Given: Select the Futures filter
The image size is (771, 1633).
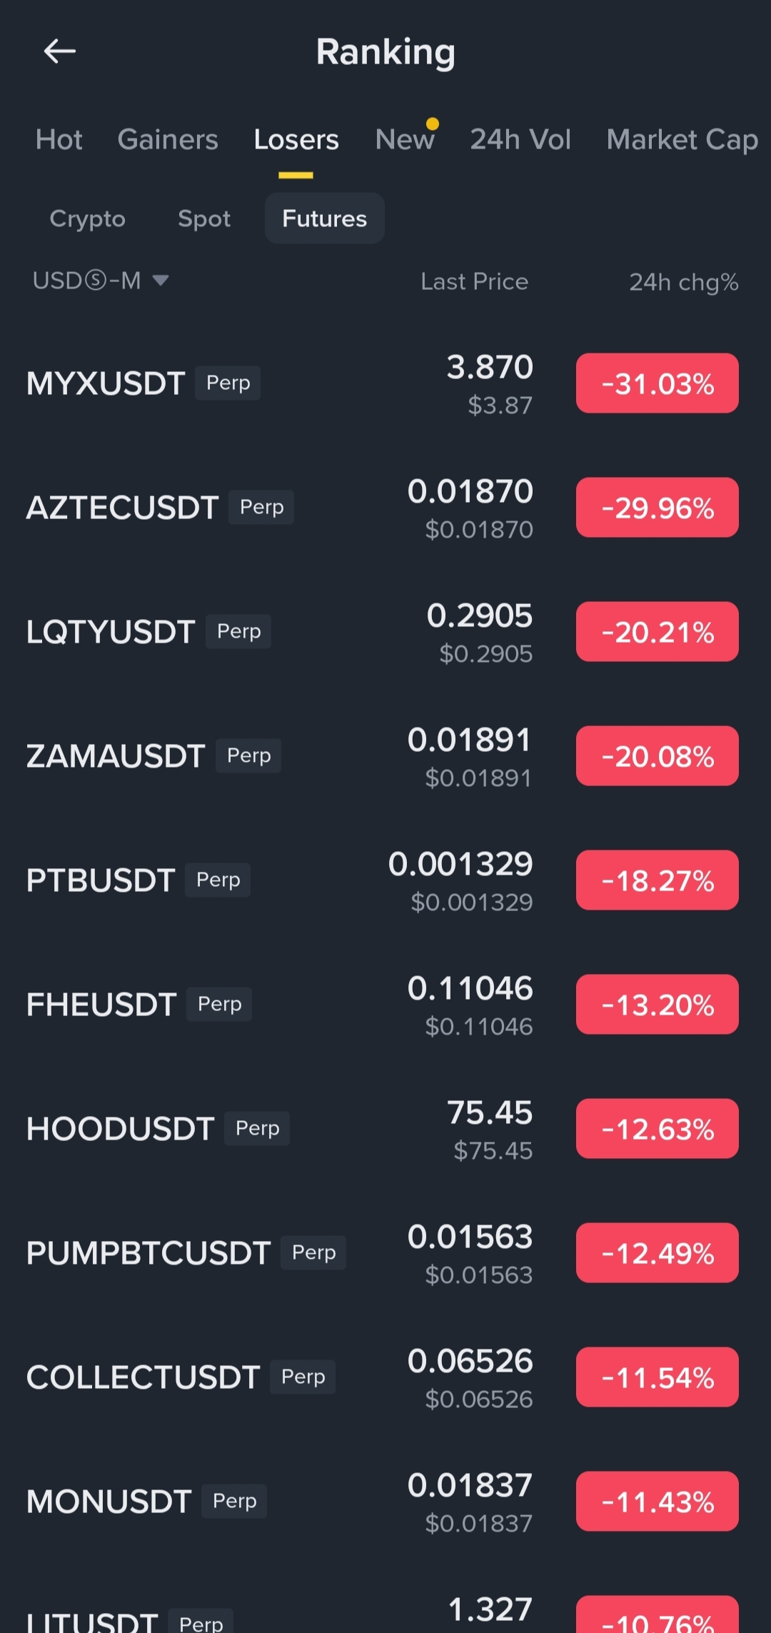Looking at the screenshot, I should pyautogui.click(x=325, y=218).
